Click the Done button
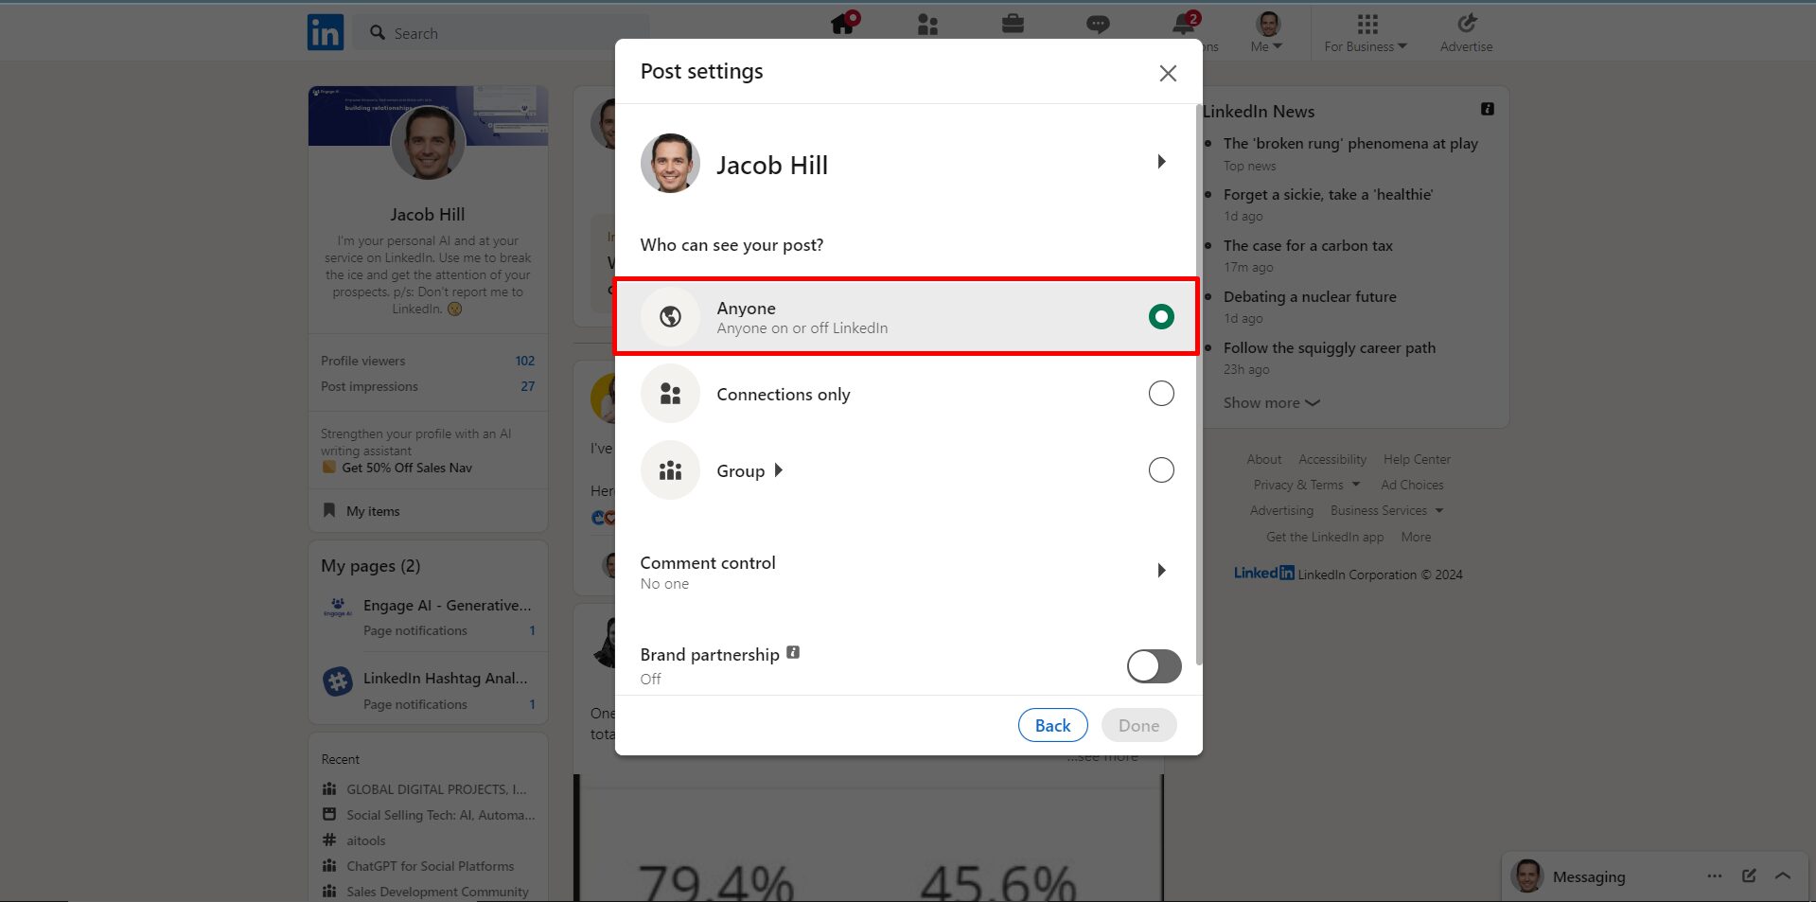Image resolution: width=1816 pixels, height=902 pixels. (1138, 725)
